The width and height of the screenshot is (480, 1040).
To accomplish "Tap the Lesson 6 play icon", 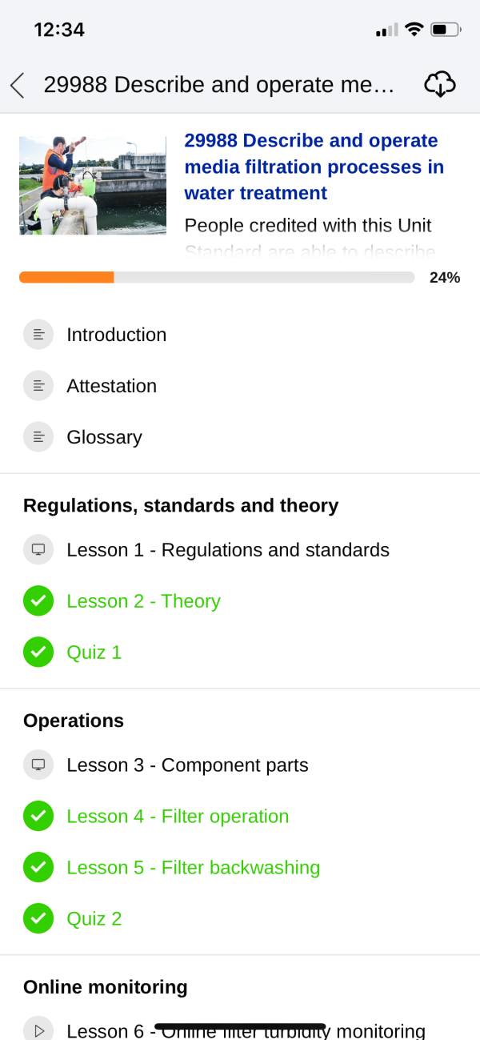I will point(38,1030).
